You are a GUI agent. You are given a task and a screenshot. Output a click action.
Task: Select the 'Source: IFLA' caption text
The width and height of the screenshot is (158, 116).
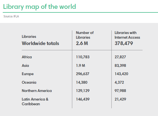click(x=11, y=16)
